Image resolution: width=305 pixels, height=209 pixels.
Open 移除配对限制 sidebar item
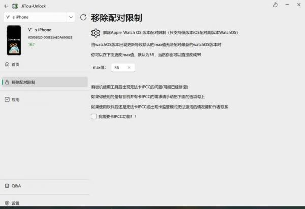click(x=45, y=82)
